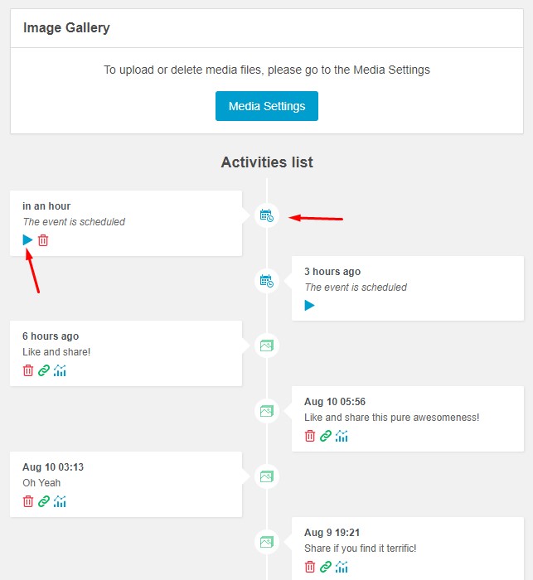
Task: Click image marker for 6 hours ago post
Action: 267,346
